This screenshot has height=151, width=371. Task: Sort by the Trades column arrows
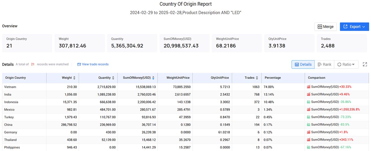[x=257, y=78]
